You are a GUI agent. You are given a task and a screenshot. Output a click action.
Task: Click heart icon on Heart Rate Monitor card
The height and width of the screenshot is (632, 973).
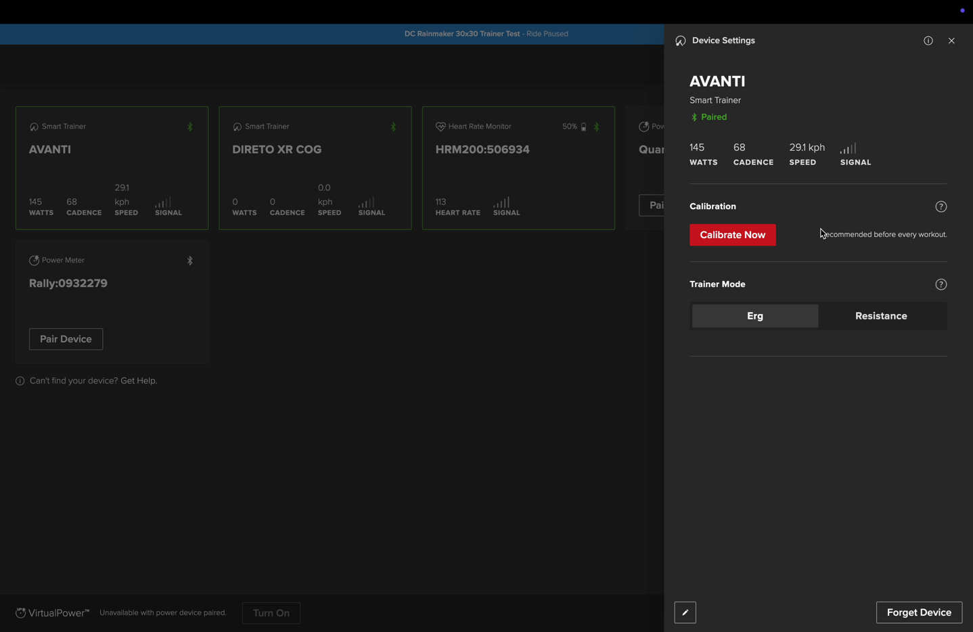(440, 127)
